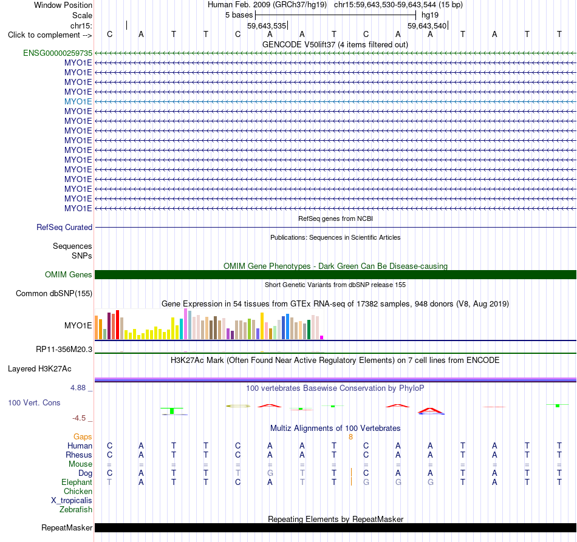Select the 'Rhesus' species row label

pos(79,455)
